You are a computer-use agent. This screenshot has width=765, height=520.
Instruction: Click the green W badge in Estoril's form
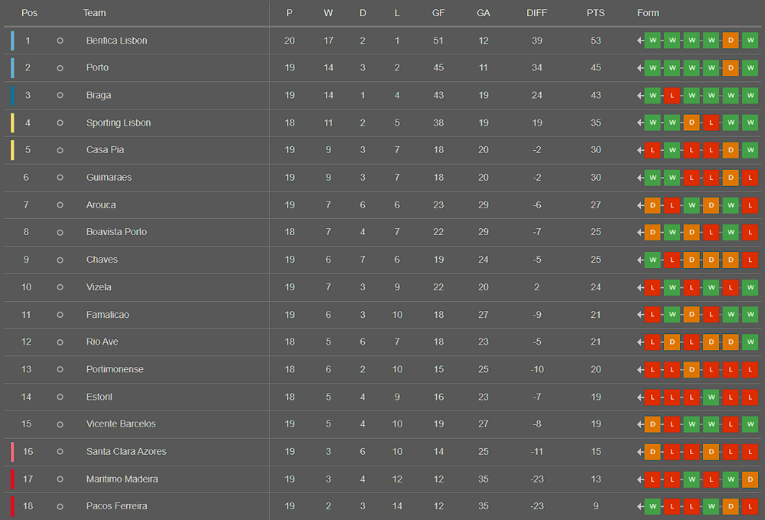point(711,397)
